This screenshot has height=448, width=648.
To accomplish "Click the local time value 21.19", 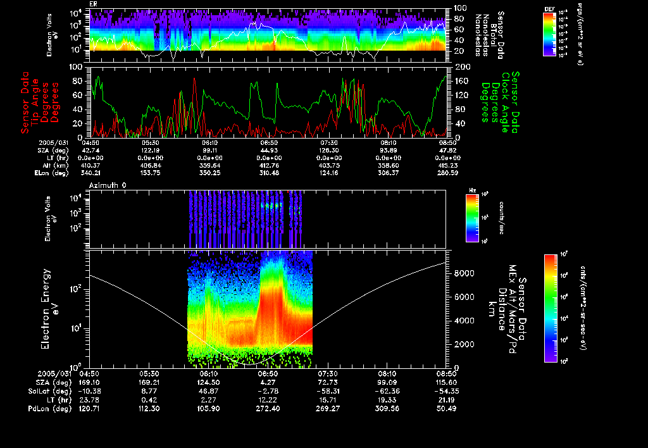I will pos(446,400).
